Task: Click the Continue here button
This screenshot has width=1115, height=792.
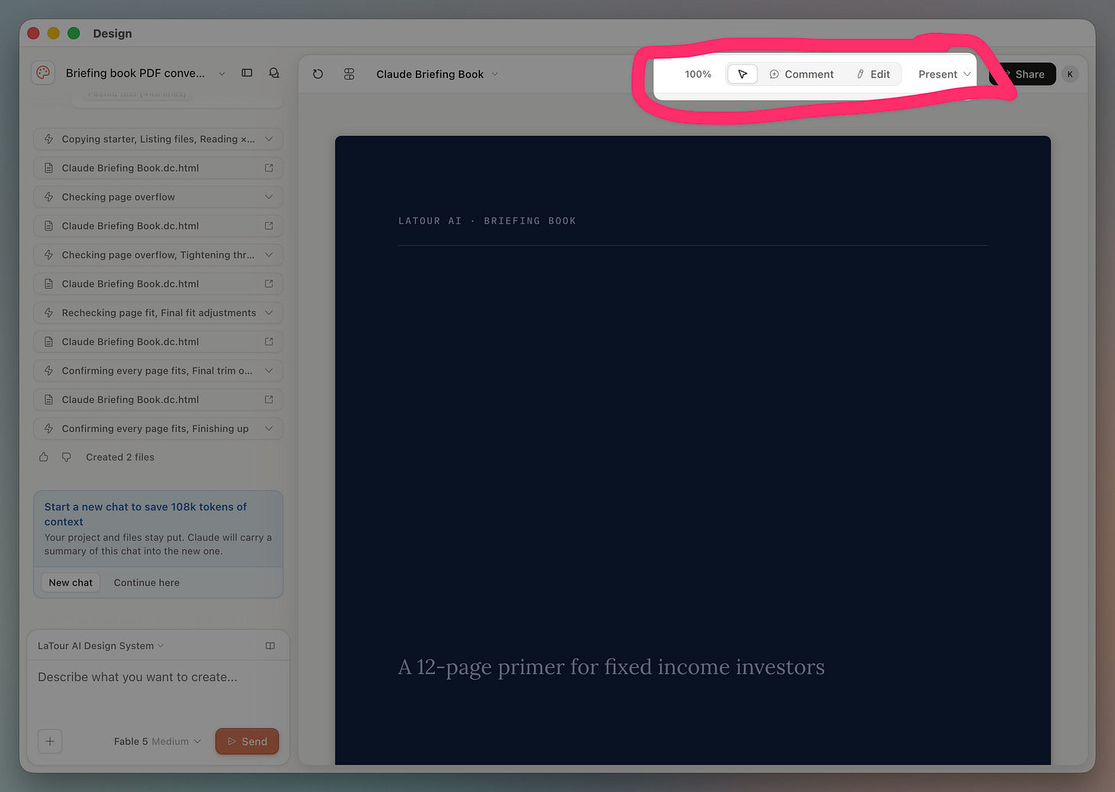Action: [x=146, y=583]
